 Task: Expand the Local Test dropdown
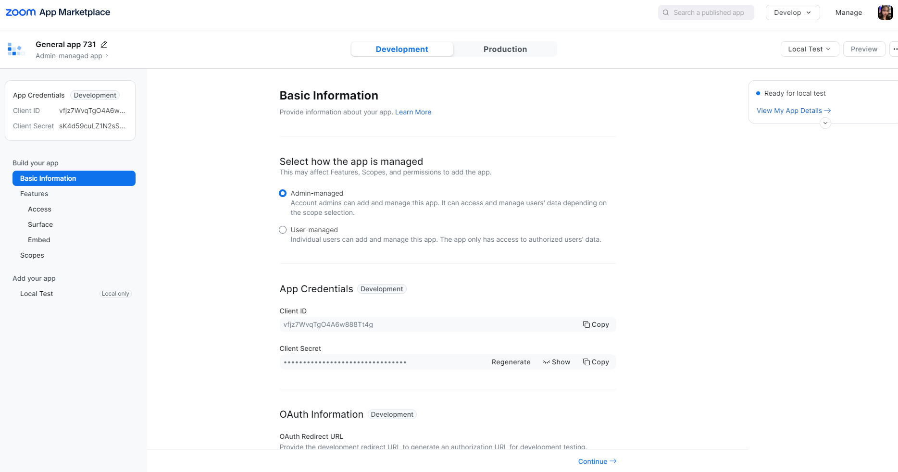810,49
